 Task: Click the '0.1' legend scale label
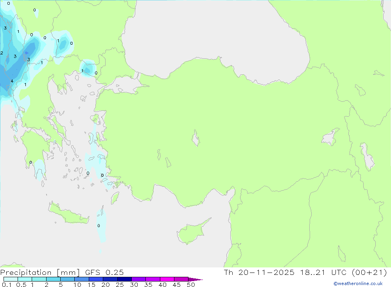click(7, 285)
